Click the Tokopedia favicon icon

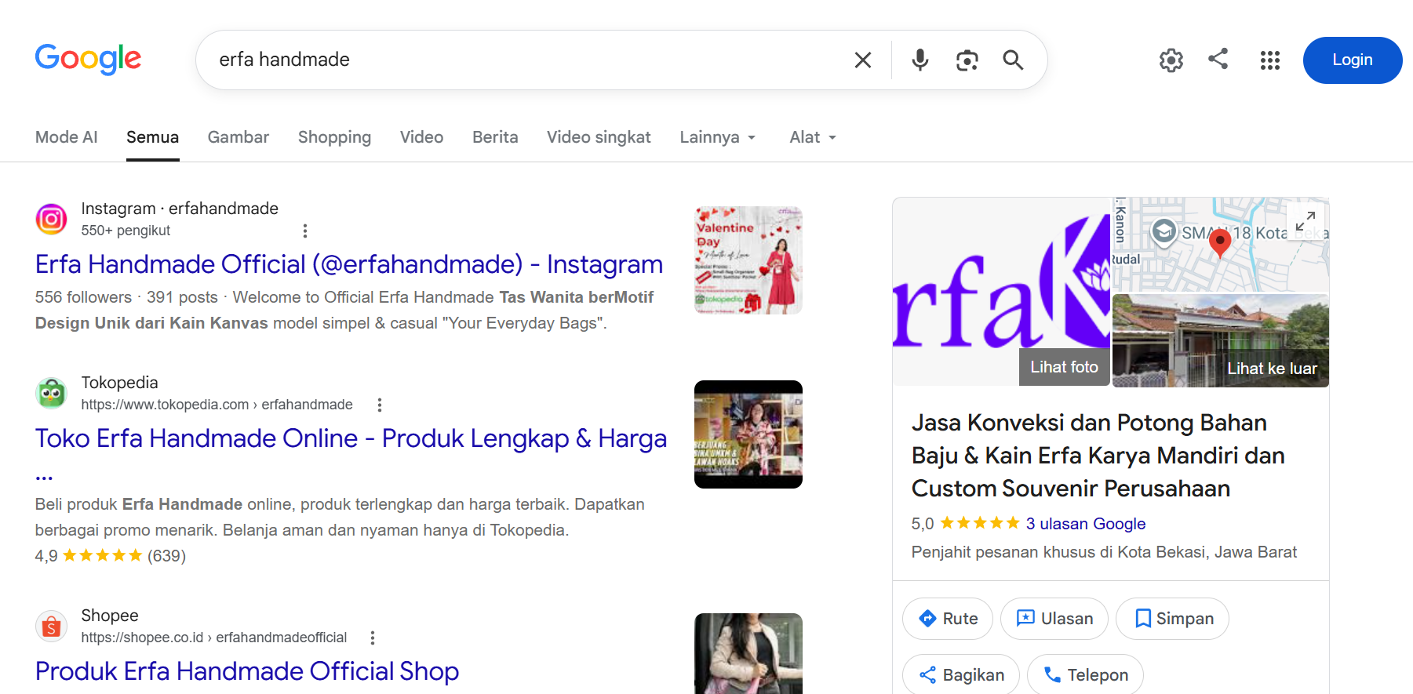(x=52, y=393)
